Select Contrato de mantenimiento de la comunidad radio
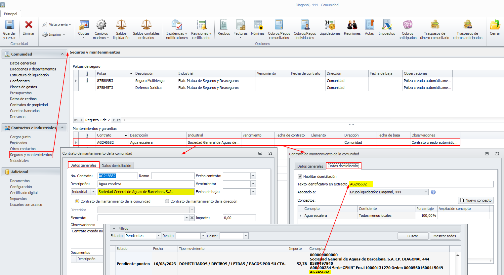The height and width of the screenshot is (275, 504). pyautogui.click(x=77, y=201)
